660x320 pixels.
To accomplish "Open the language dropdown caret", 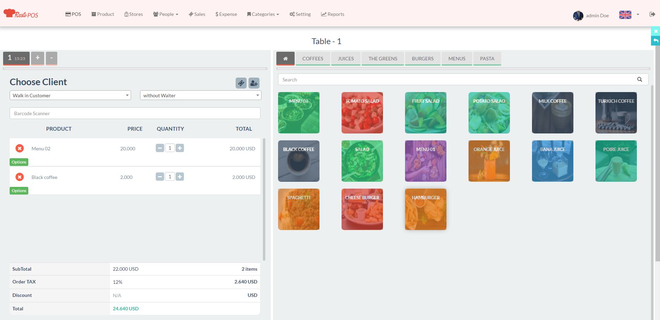I will click(x=638, y=14).
